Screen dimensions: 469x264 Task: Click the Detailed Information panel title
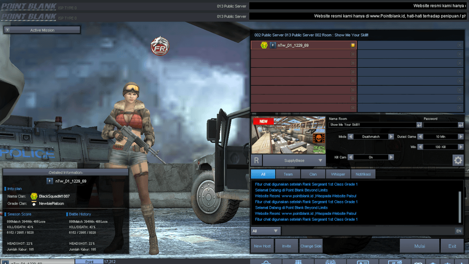(x=65, y=173)
